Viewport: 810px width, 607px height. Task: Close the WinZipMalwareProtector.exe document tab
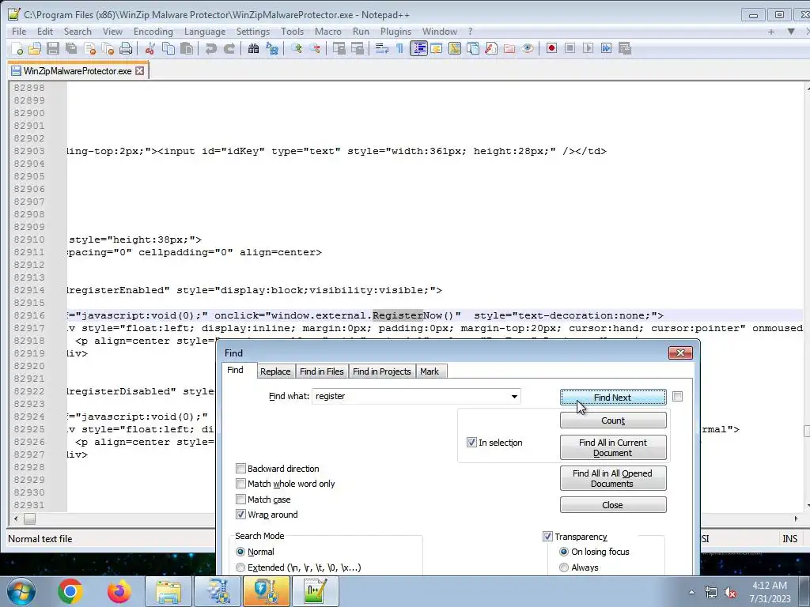[140, 71]
